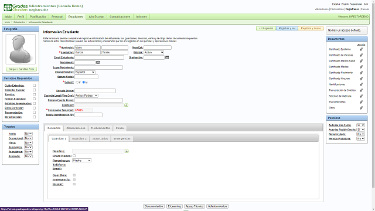The image size is (375, 211).
Task: Attach file for Identificaciones document
Action: coord(361,84)
